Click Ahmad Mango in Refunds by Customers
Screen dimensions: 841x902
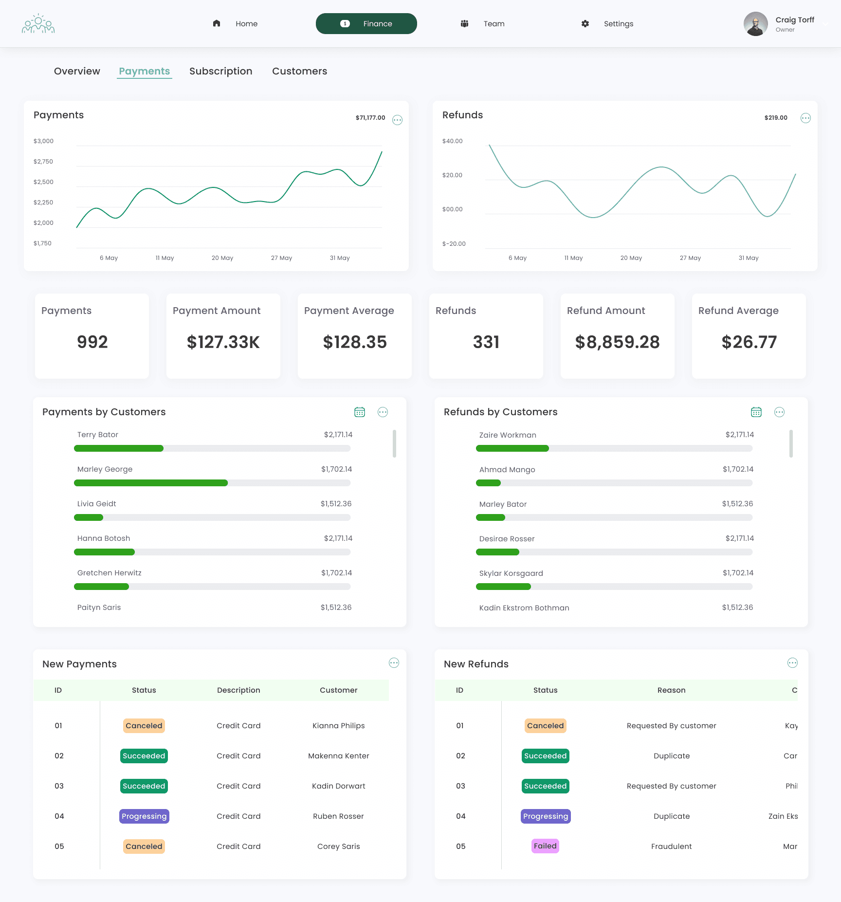tap(507, 470)
